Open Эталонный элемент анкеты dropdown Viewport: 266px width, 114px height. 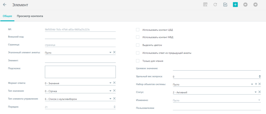click(110, 53)
